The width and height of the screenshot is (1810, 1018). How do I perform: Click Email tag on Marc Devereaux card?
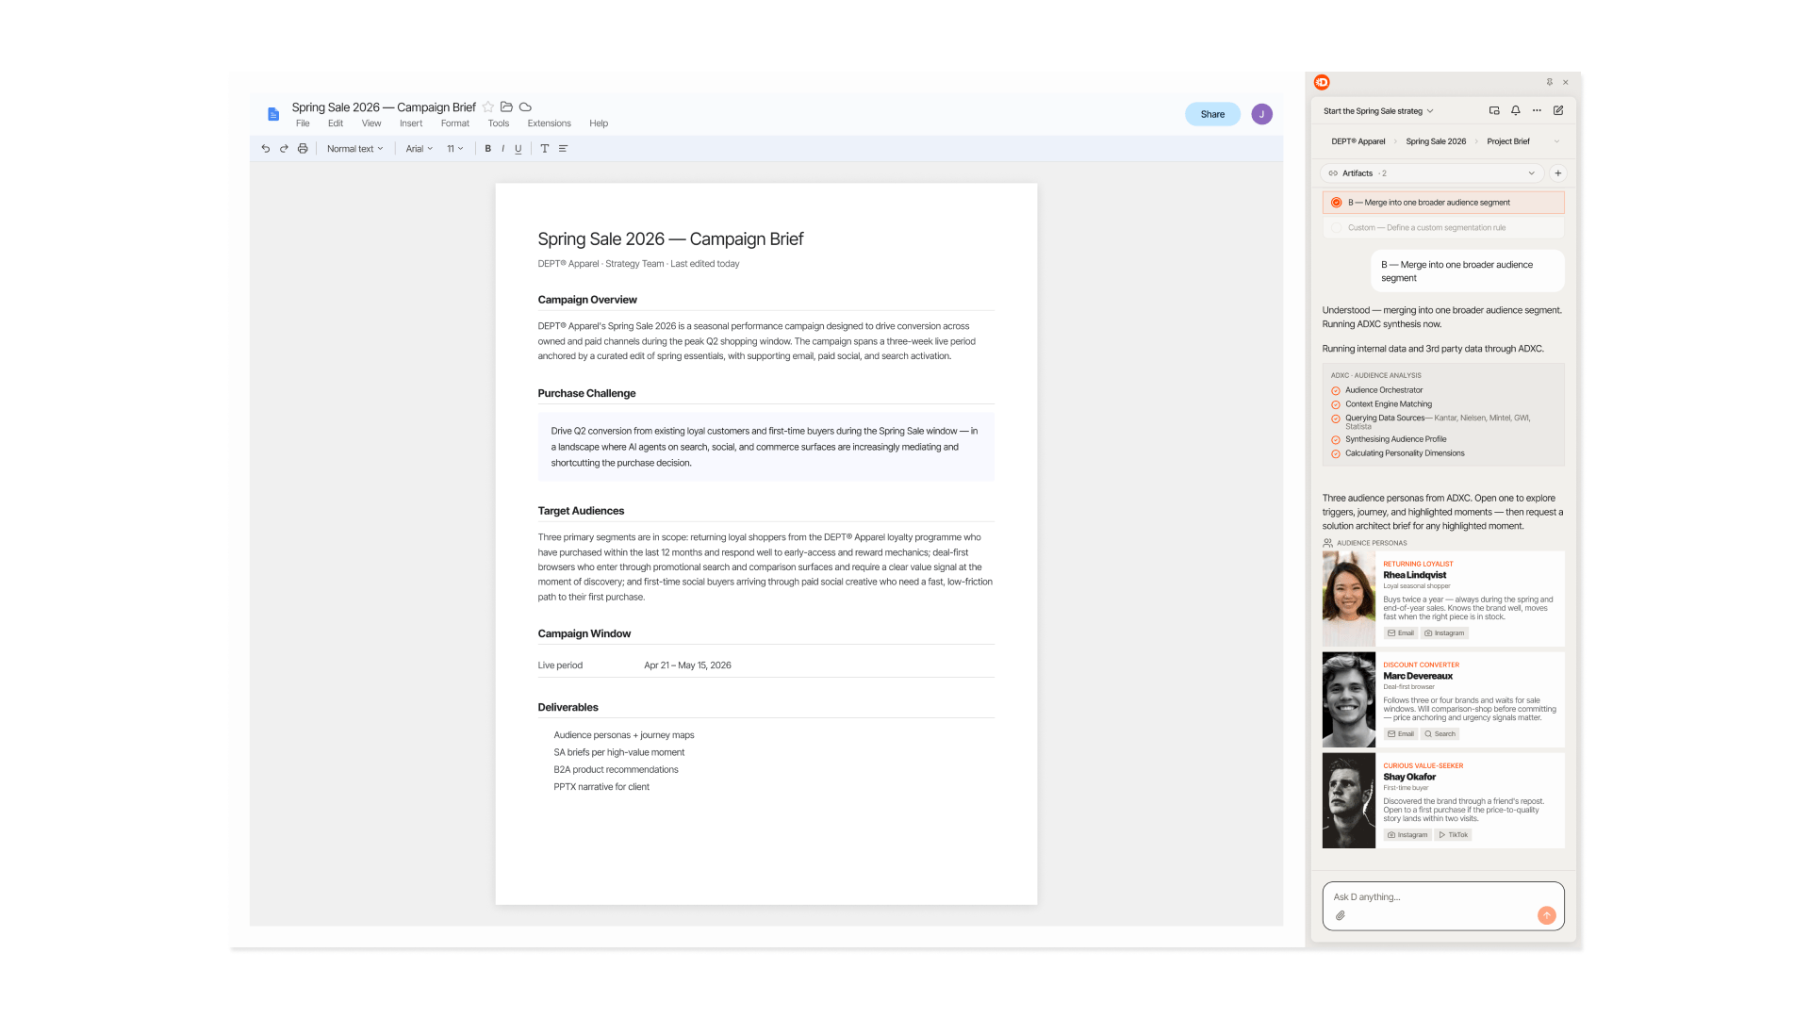(x=1401, y=734)
